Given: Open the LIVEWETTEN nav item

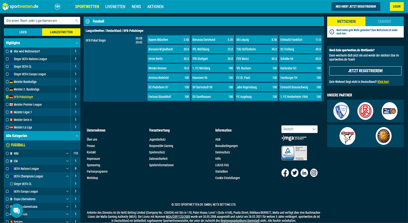Looking at the screenshot, I should tap(115, 7).
